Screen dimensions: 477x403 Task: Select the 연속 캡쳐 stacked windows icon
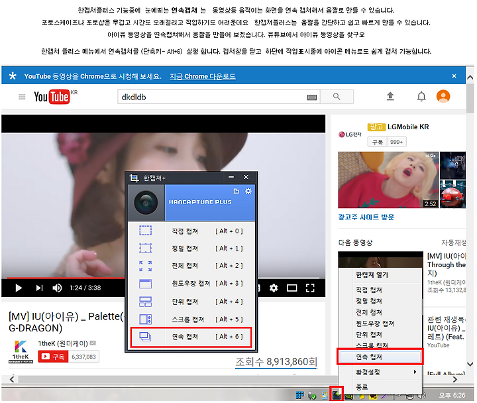(x=145, y=337)
